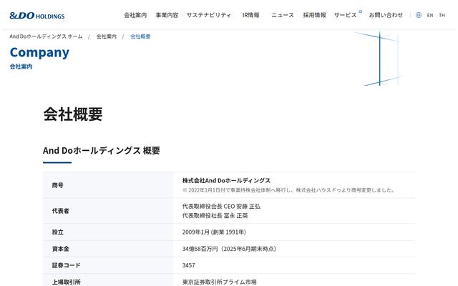Click the 2022年1月1日 name change note
This screenshot has width=458, height=286.
coord(288,190)
